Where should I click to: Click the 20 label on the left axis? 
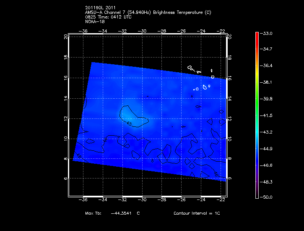pyautogui.click(x=65, y=37)
